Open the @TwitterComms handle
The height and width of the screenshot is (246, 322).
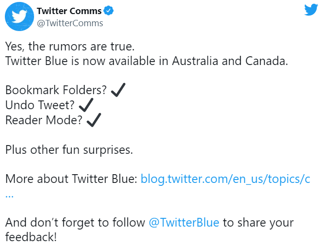[x=70, y=23]
